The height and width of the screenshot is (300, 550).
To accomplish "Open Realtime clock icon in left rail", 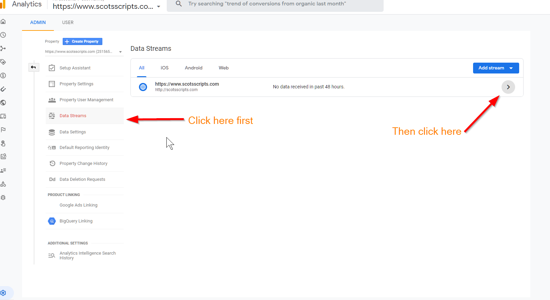I will tap(3, 35).
